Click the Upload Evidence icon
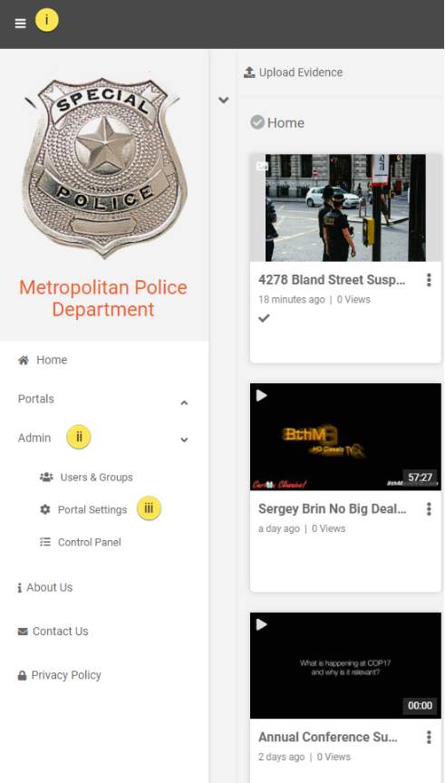This screenshot has height=783, width=445. [x=249, y=72]
